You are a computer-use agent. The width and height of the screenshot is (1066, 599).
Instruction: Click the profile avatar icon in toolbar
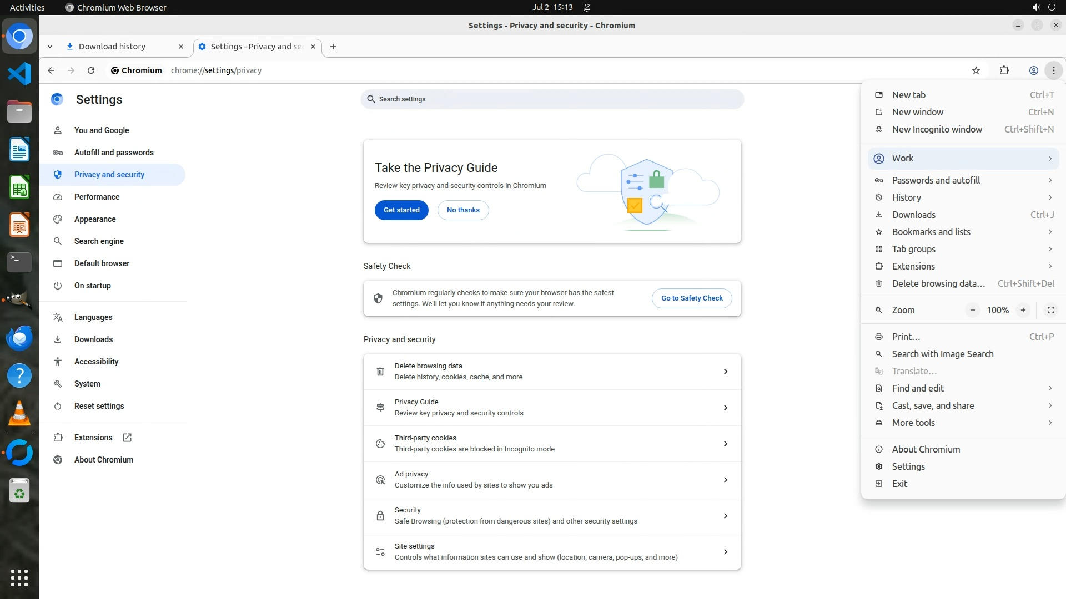point(1033,70)
